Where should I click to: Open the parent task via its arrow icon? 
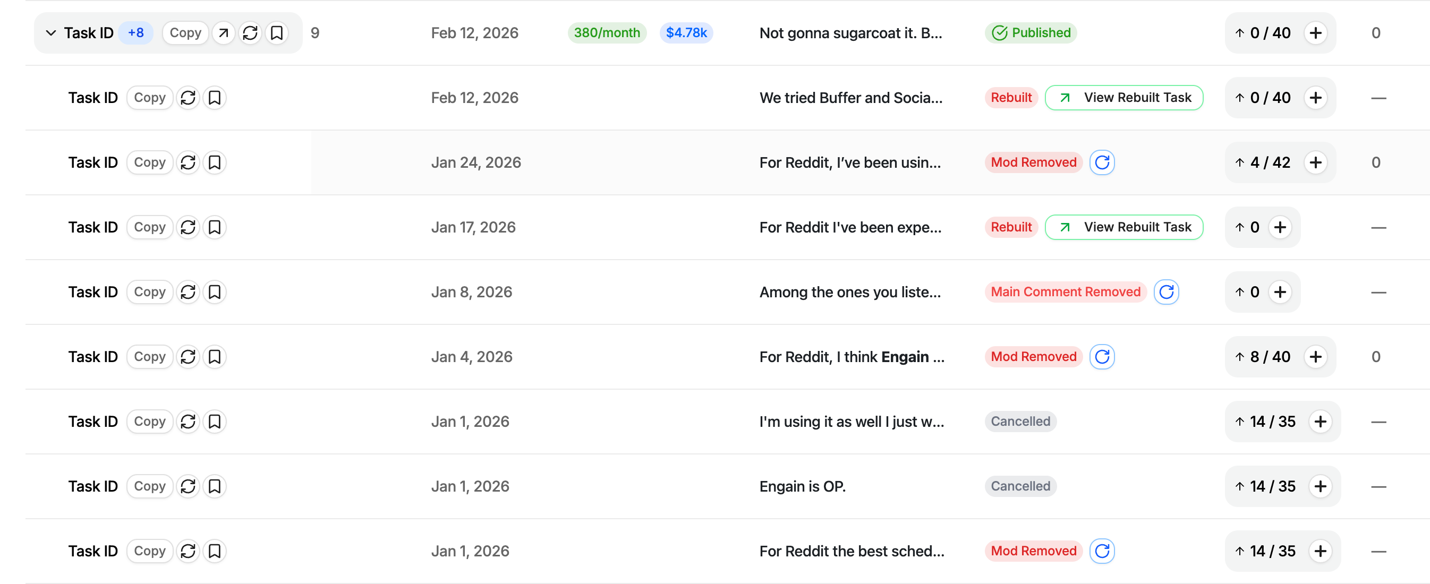[x=223, y=33]
